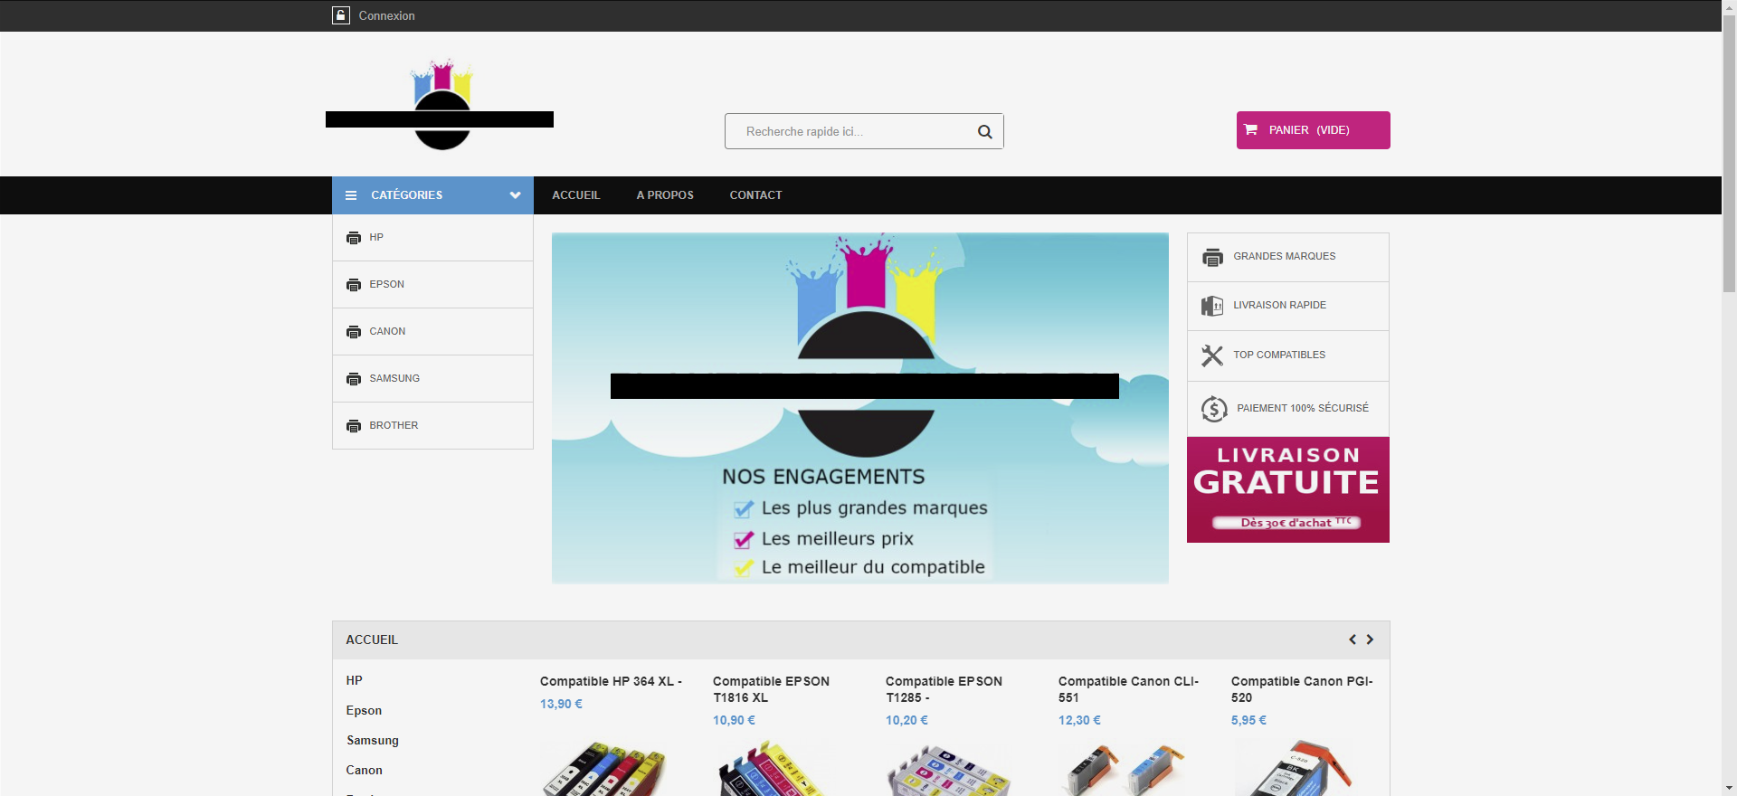The height and width of the screenshot is (796, 1737).
Task: Click the 12,30 € price
Action: 1079,720
